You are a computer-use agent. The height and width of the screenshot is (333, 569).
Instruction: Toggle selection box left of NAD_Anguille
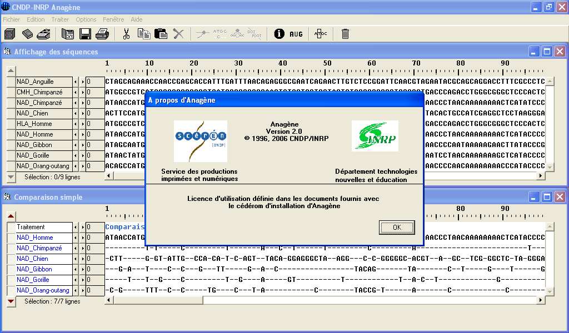click(11, 82)
